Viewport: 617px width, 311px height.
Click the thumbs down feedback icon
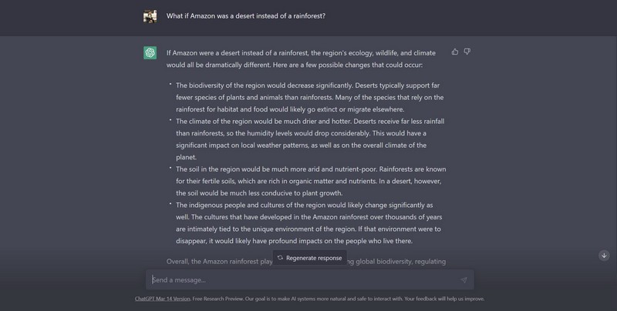click(467, 52)
